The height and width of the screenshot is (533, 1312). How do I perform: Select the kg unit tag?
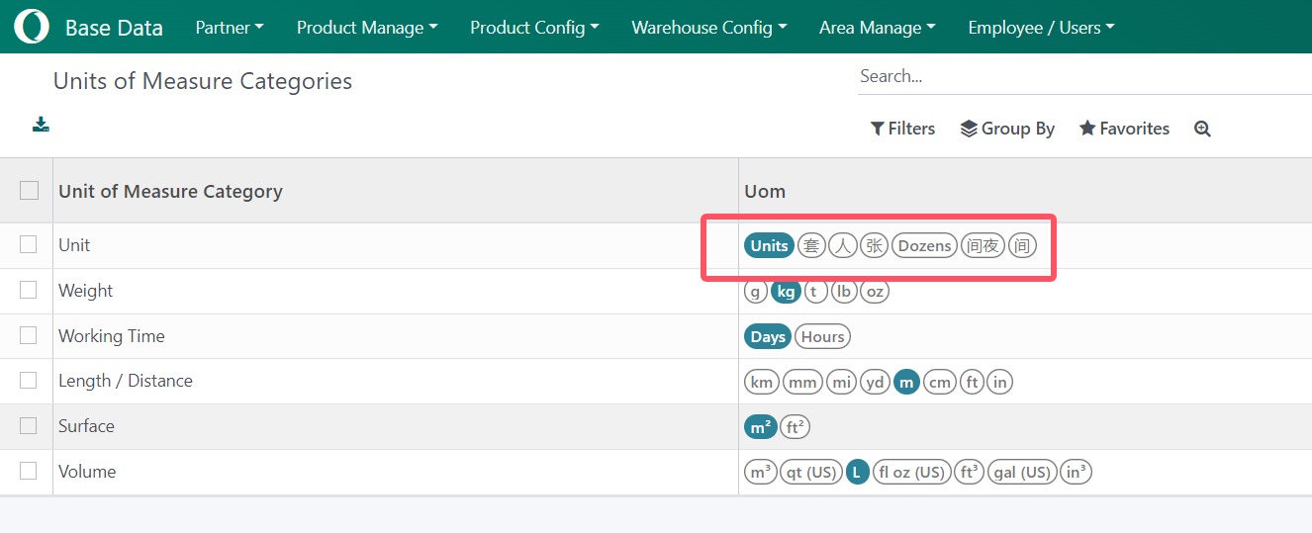[786, 292]
